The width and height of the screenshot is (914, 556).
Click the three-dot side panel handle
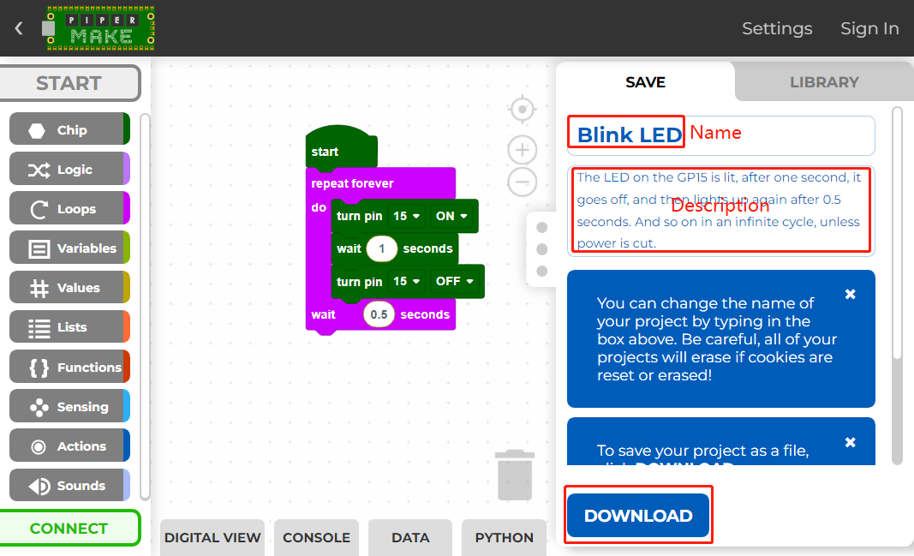(x=541, y=248)
